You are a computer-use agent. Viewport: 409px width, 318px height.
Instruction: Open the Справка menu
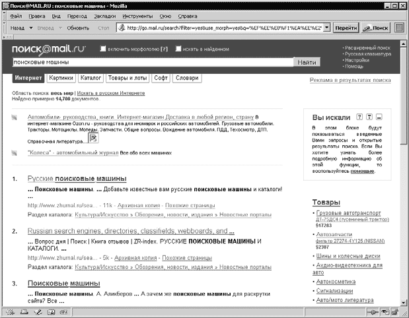click(x=188, y=16)
